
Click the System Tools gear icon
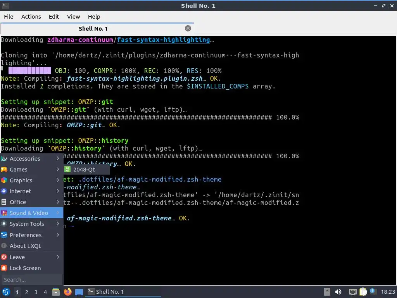pyautogui.click(x=4, y=224)
